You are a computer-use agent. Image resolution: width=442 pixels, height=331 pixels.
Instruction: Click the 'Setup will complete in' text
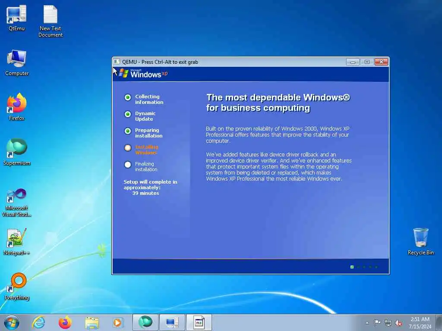[150, 182]
